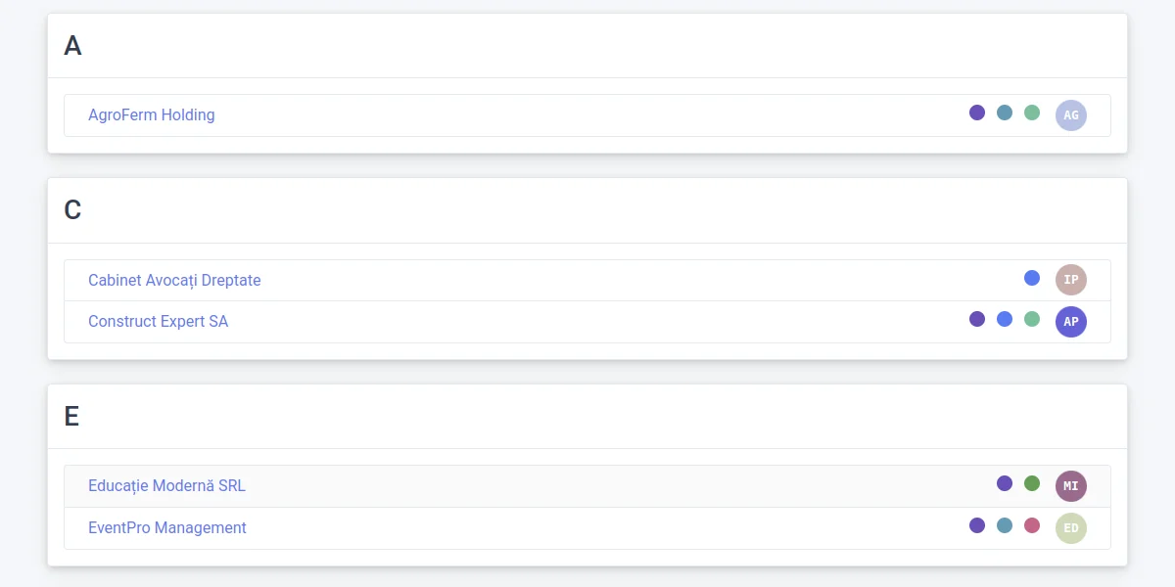Open the AgroFerm Holding contact
Screen dimensions: 1175x587
pyautogui.click(x=152, y=114)
